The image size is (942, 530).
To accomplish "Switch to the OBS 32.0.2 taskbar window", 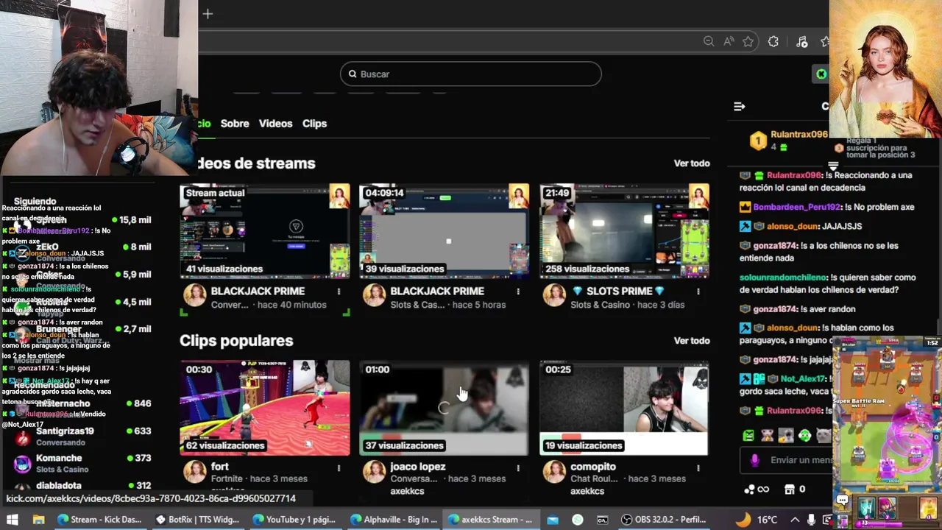I will (665, 520).
